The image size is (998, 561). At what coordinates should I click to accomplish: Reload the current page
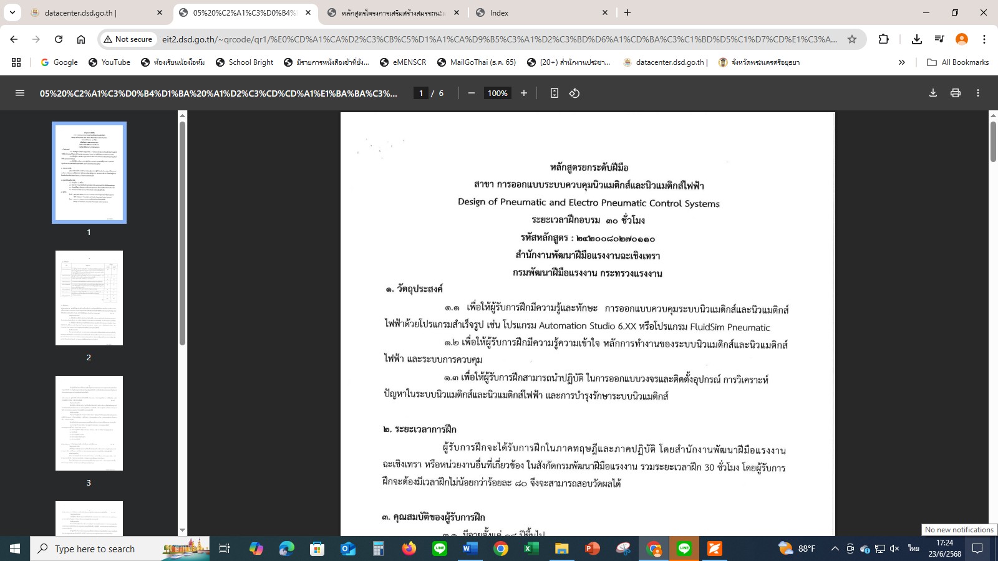pos(59,39)
